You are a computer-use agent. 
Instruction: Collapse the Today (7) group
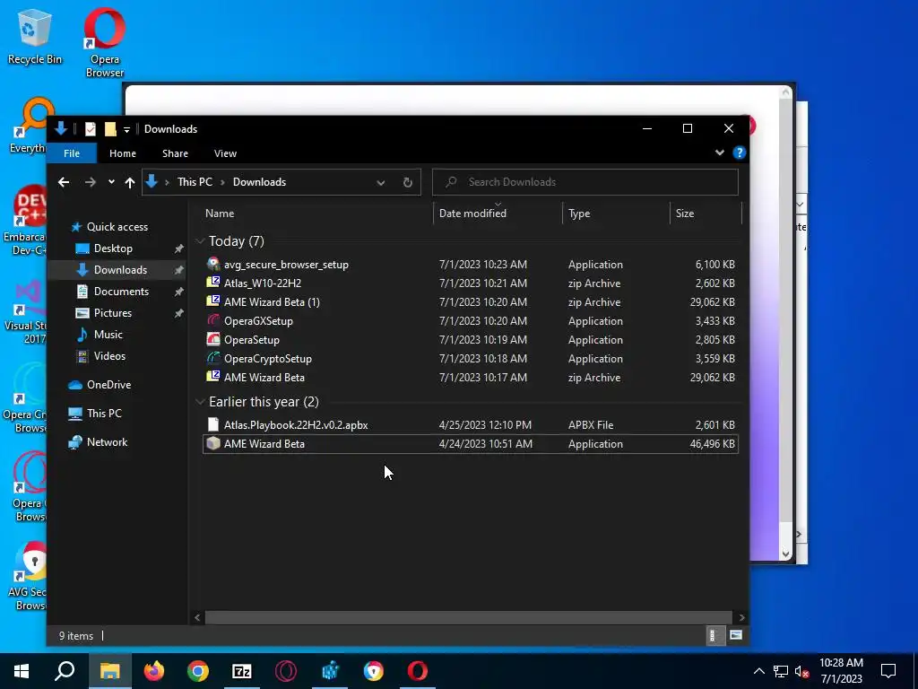pos(200,241)
